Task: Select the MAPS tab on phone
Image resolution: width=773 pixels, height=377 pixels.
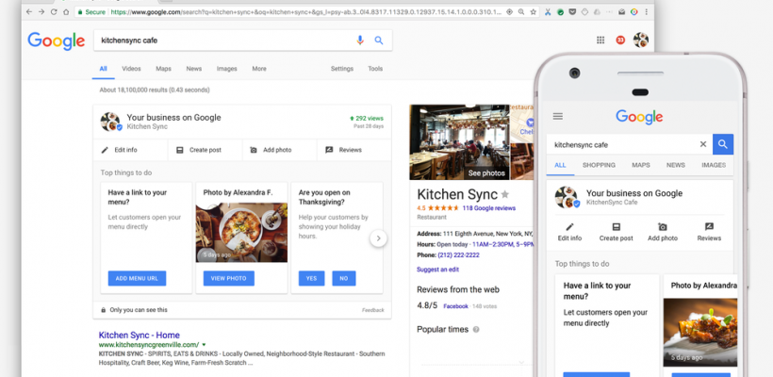Action: (641, 165)
